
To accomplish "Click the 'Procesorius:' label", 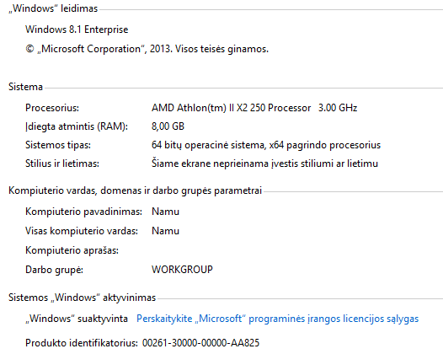I will [x=52, y=108].
